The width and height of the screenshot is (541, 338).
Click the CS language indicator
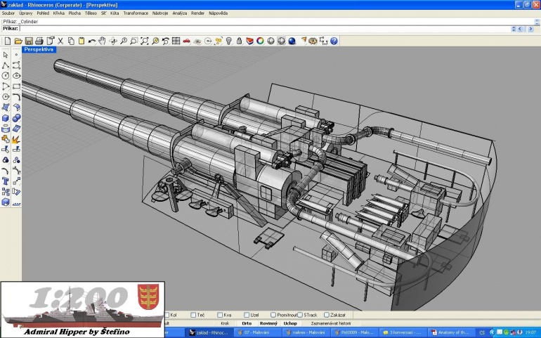pyautogui.click(x=482, y=332)
